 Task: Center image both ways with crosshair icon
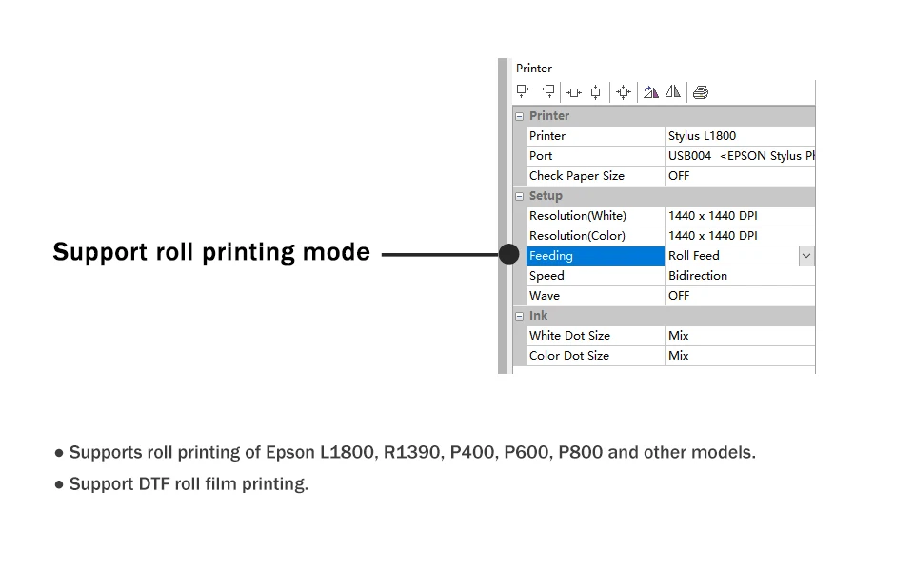click(623, 92)
